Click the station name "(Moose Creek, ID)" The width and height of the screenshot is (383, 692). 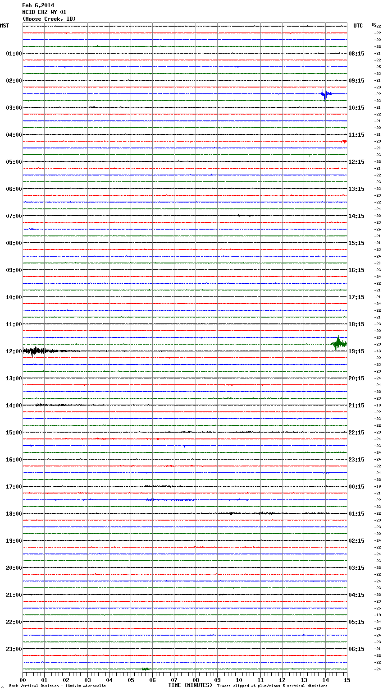point(49,19)
